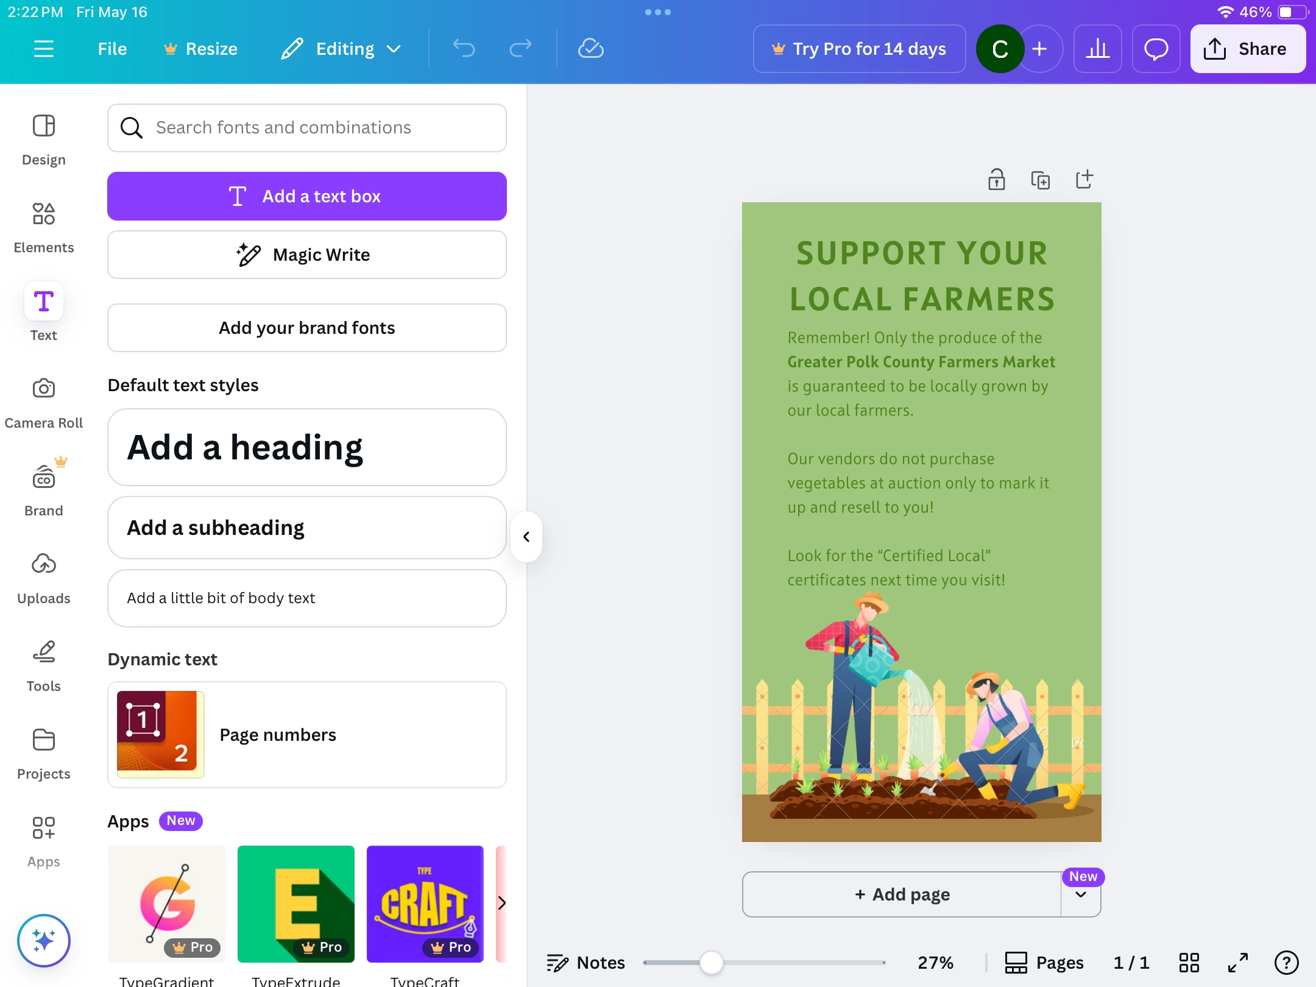
Task: Click the Share button
Action: coord(1247,49)
